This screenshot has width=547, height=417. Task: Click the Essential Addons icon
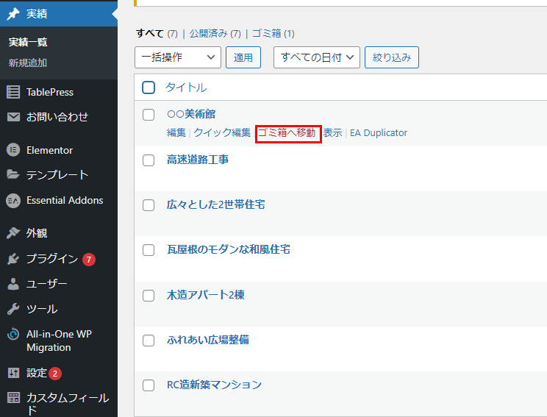[x=12, y=200]
